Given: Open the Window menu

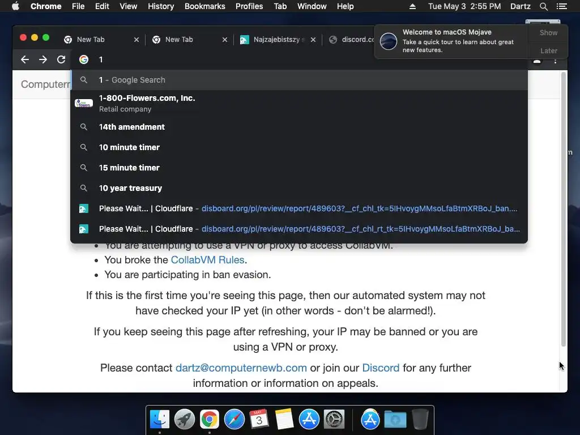Looking at the screenshot, I should (312, 6).
